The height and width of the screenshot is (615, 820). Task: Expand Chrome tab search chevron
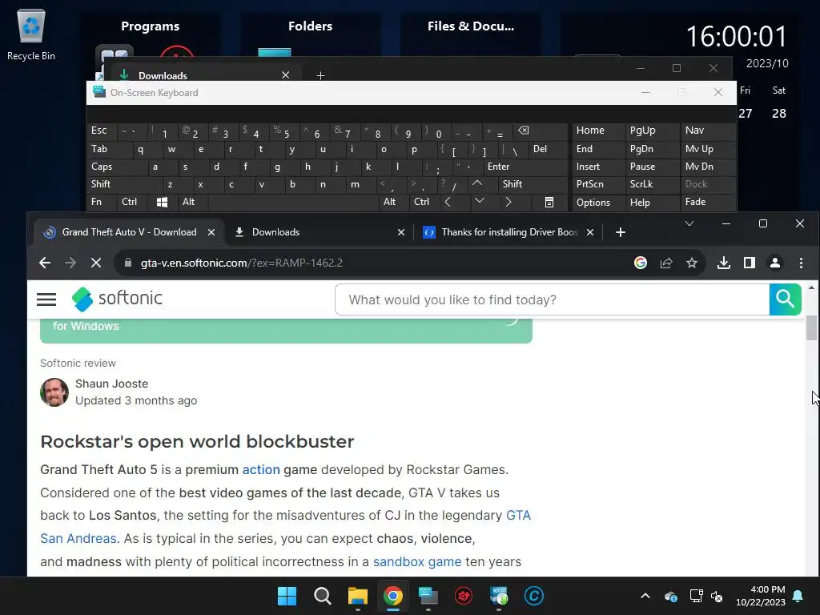(x=689, y=223)
